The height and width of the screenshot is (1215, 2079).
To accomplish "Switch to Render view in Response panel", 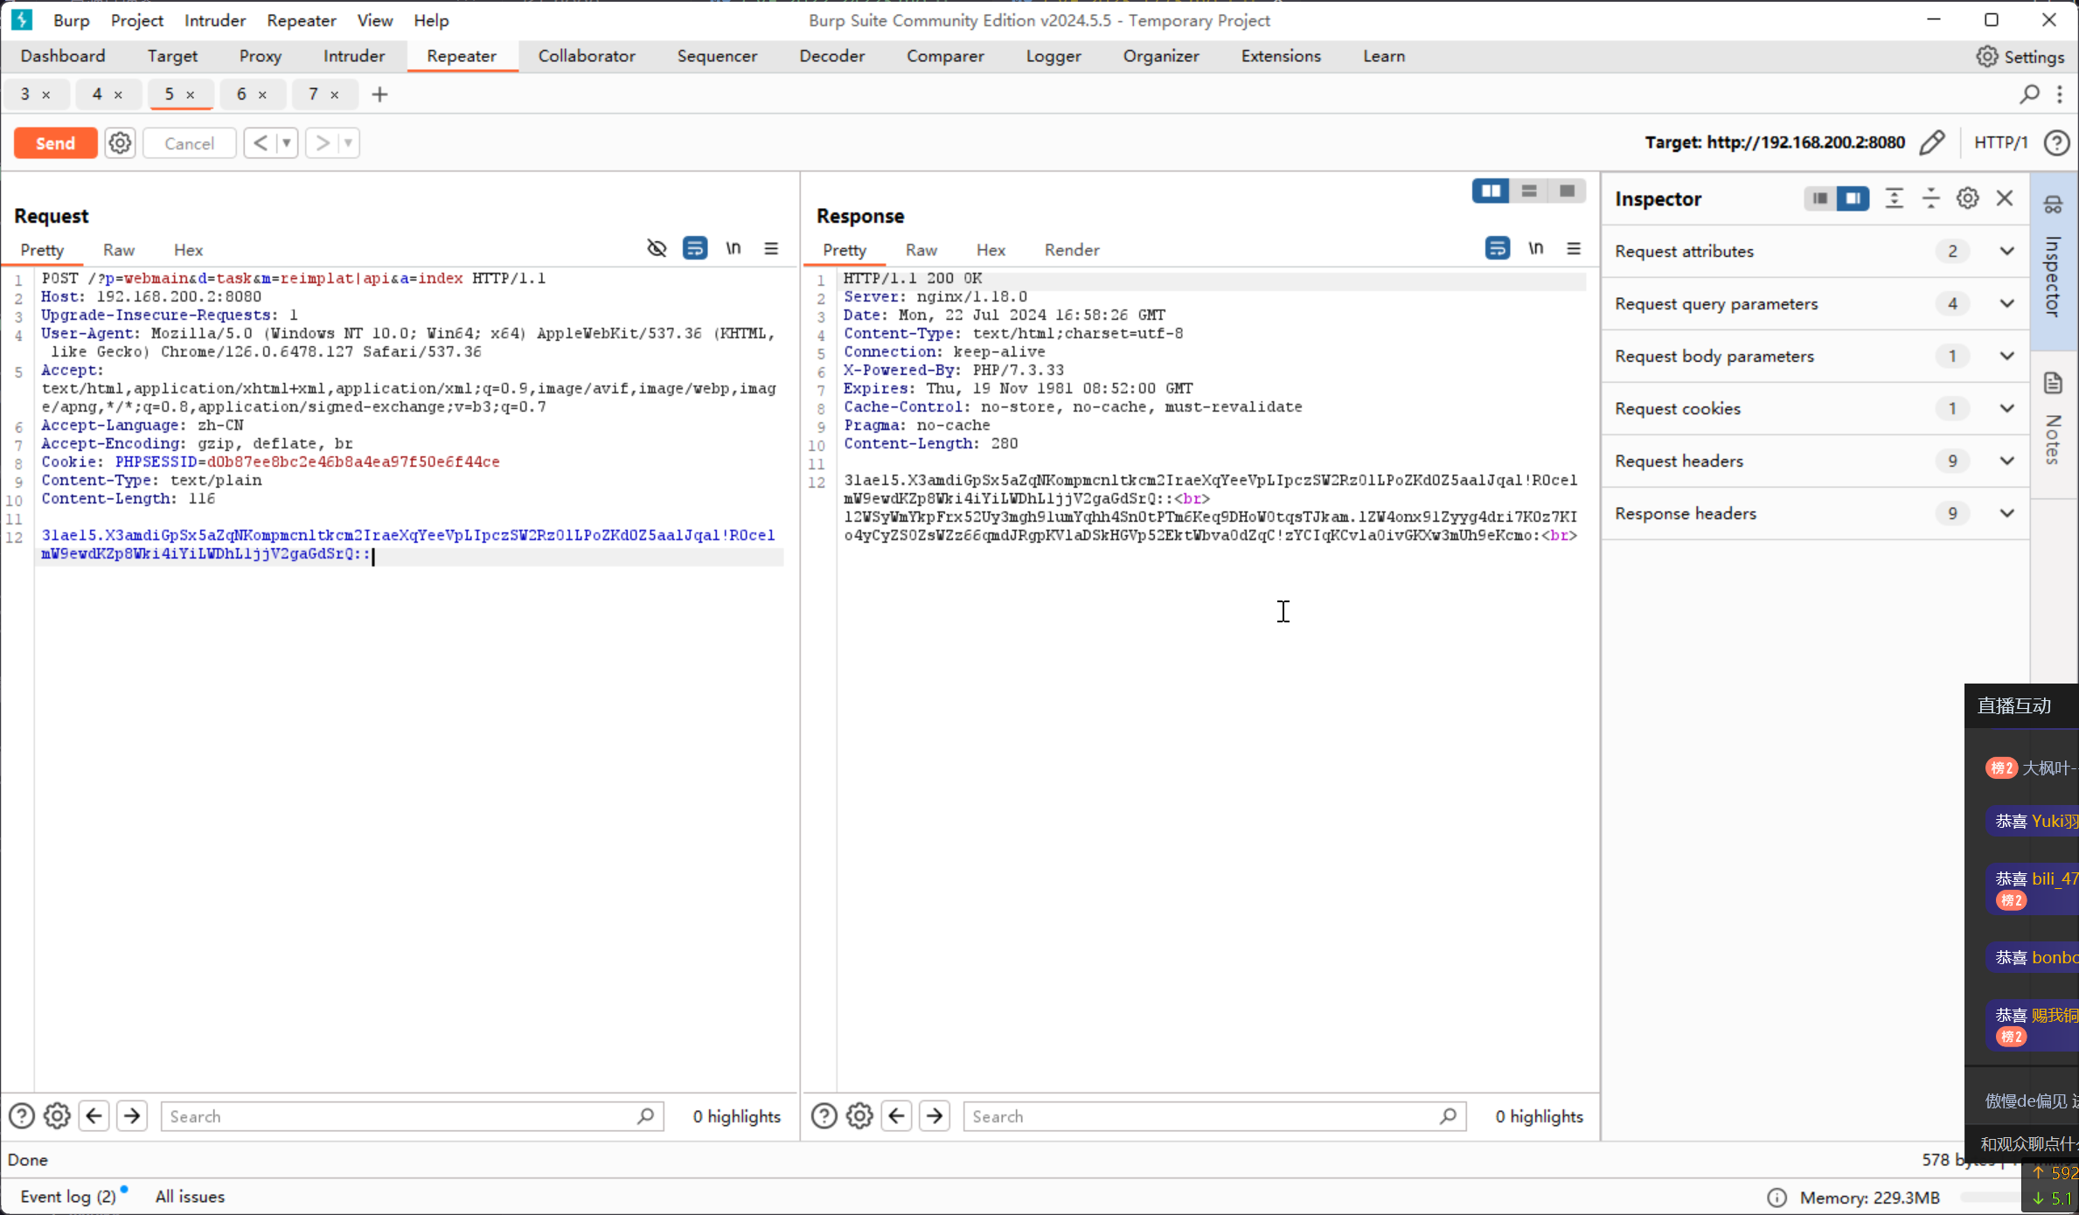I will point(1072,249).
